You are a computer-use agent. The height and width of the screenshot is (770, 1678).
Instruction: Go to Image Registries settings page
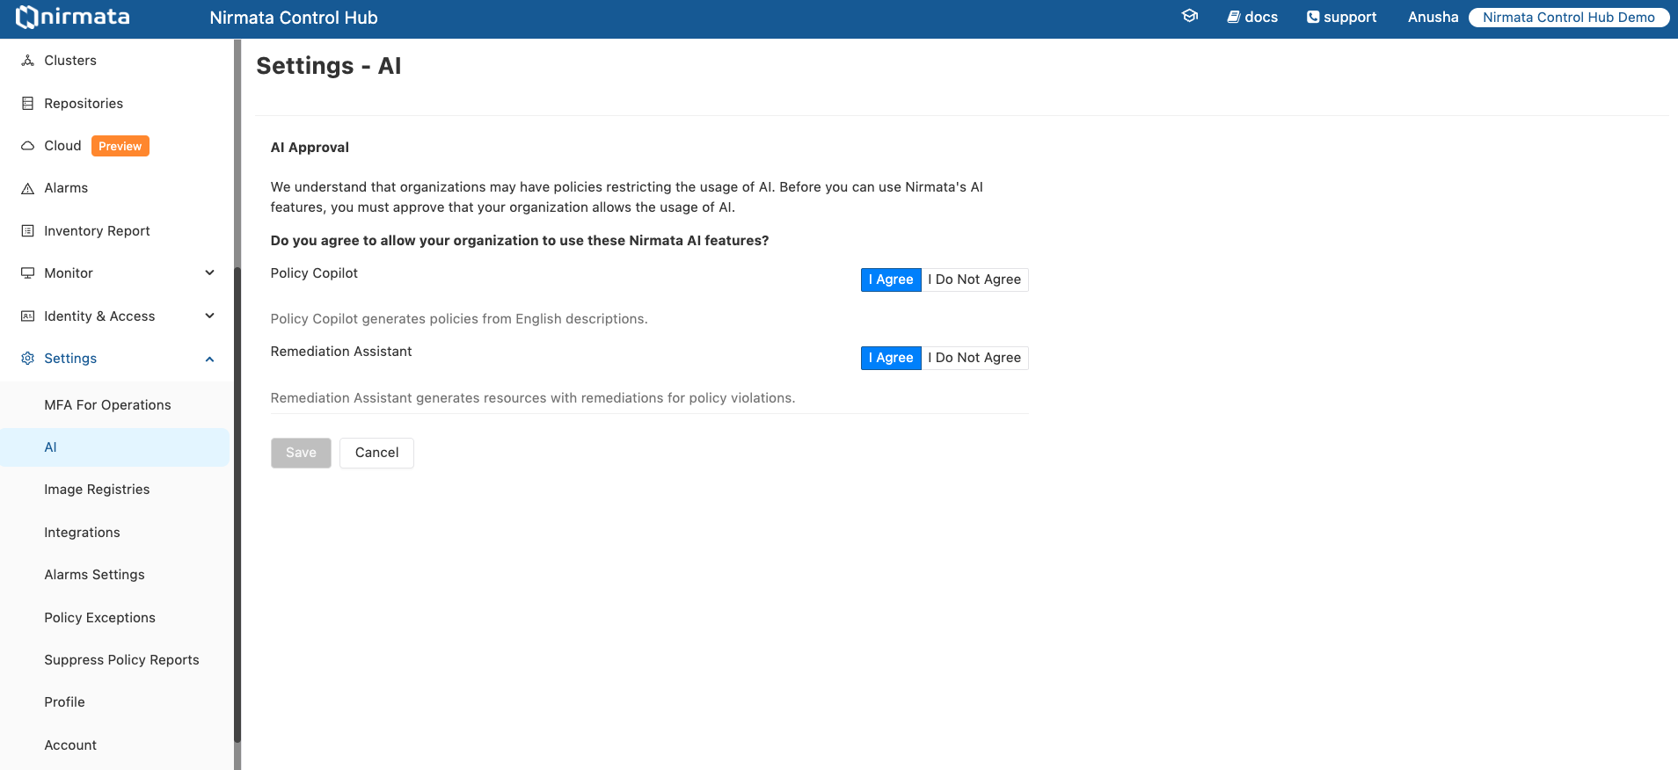coord(97,490)
